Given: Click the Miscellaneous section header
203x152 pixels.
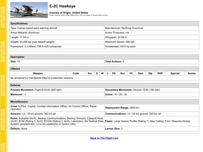Looking at the screenshot, I should point(104,102).
